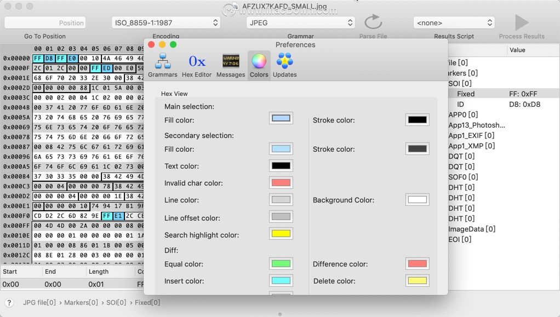Open the Messages preferences pane
The height and width of the screenshot is (317, 560).
(x=231, y=65)
